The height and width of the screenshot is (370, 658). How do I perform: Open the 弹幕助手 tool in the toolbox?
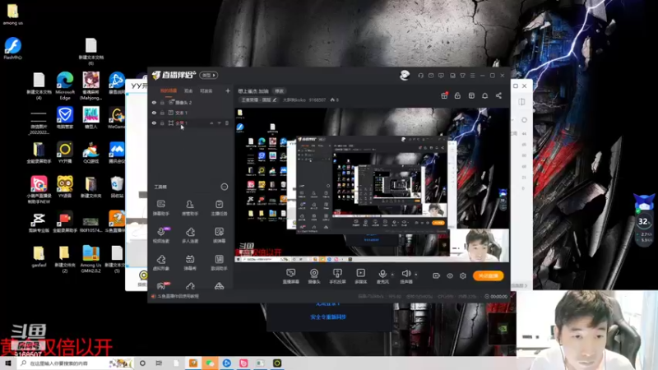coord(161,208)
